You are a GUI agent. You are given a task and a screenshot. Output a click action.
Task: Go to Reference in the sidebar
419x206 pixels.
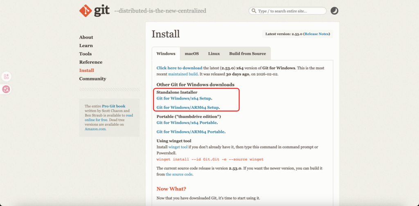pos(90,62)
